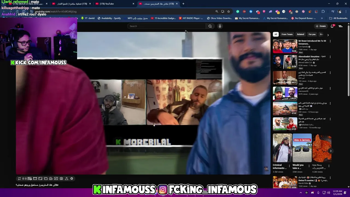Open the China vs Germany short thumbnail
The width and height of the screenshot is (350, 197).
[x=302, y=148]
